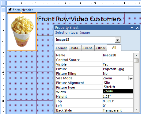Click the Name property value Image18

point(118,55)
